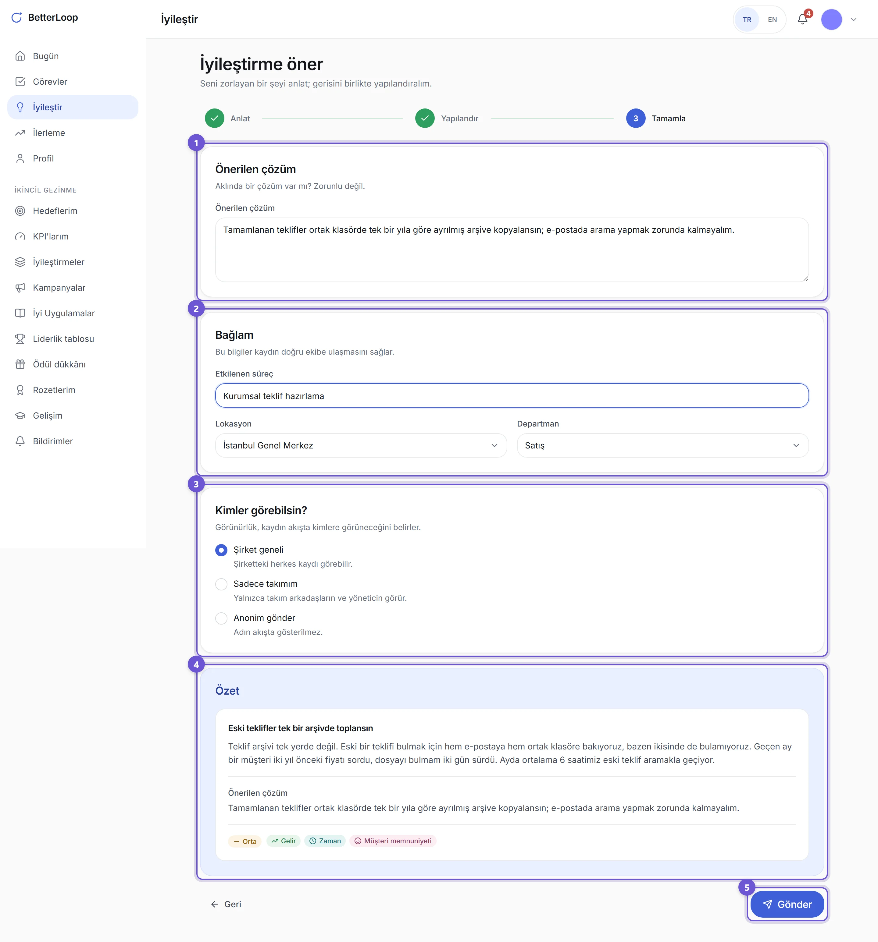
Task: Click the Hedeflerim target icon
Action: 20,211
